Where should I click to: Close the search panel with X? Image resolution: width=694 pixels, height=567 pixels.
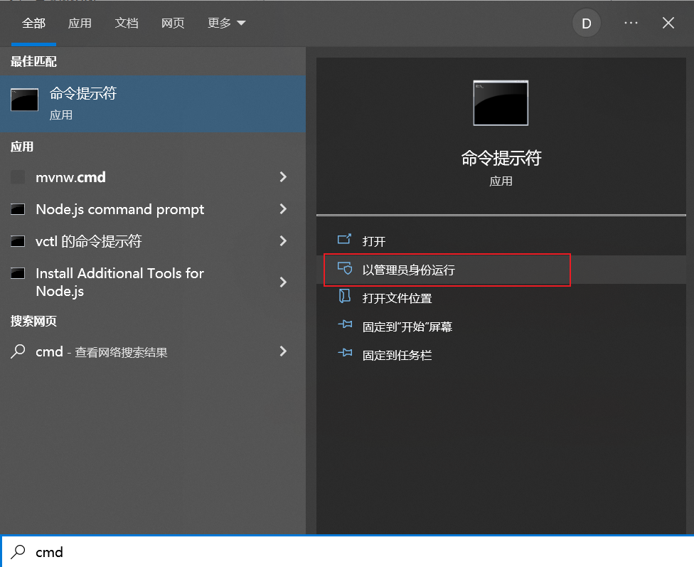coord(668,23)
